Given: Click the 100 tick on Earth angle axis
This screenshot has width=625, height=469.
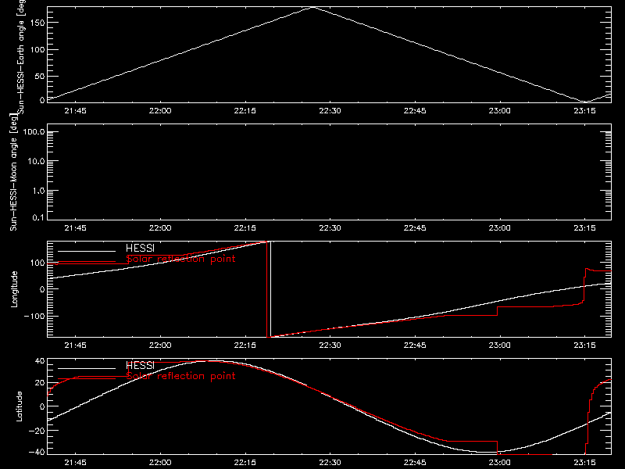Looking at the screenshot, I should pos(37,49).
